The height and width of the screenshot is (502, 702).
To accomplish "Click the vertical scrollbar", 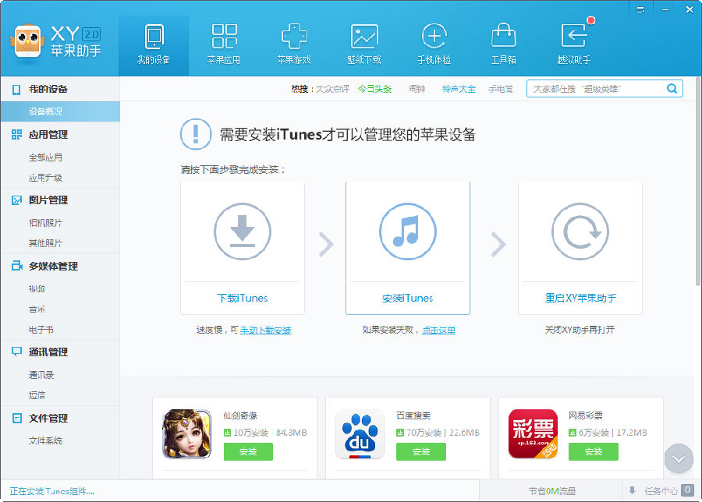I will click(698, 181).
